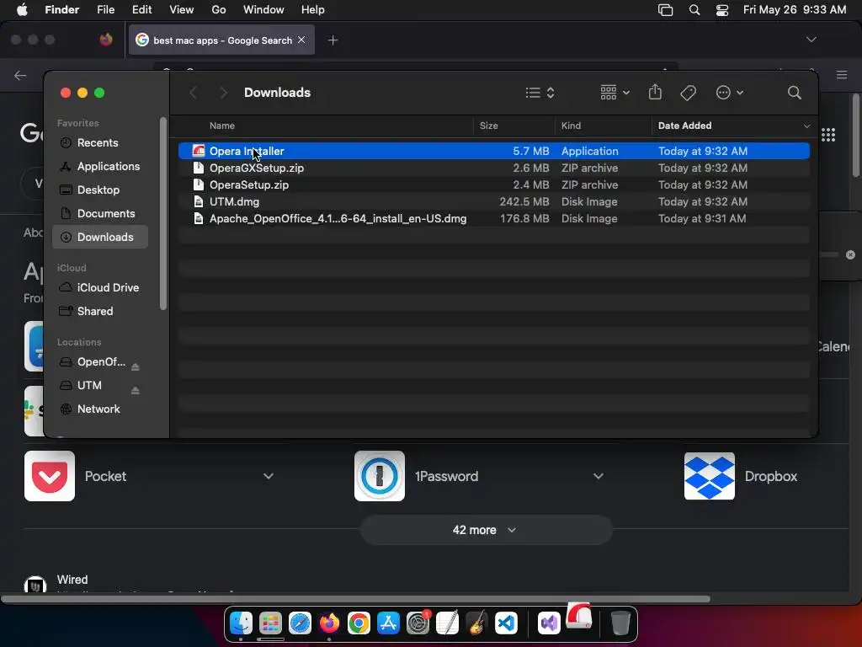The image size is (862, 647).
Task: Change view with list view selector
Action: (x=540, y=93)
